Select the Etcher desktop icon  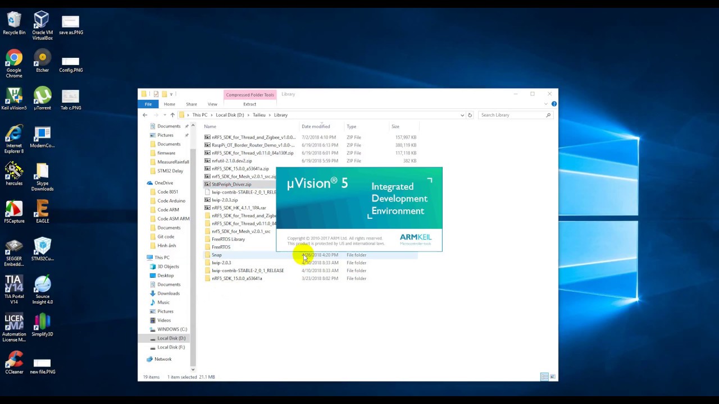coord(42,61)
